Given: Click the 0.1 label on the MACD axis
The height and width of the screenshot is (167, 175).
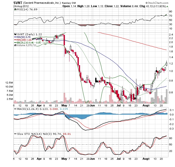Looking at the screenshot, I should tap(172, 110).
